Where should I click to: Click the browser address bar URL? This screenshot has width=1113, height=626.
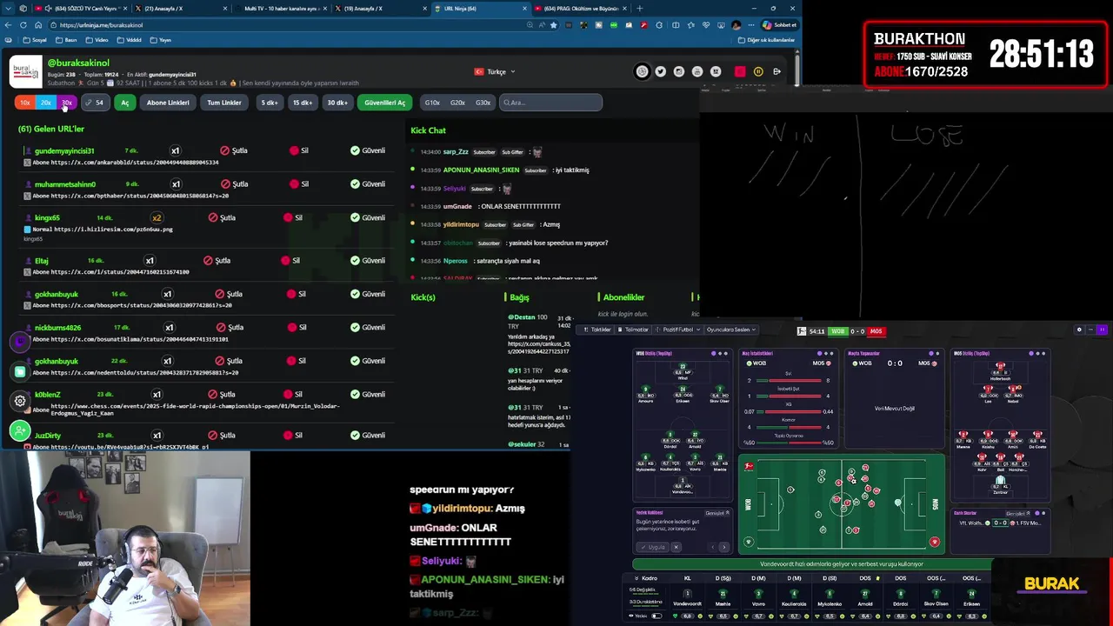coord(102,25)
